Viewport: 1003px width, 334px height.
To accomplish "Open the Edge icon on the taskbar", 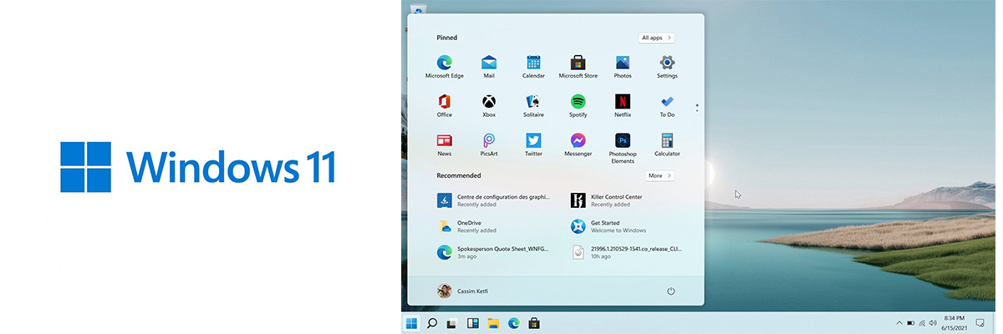I will point(514,323).
